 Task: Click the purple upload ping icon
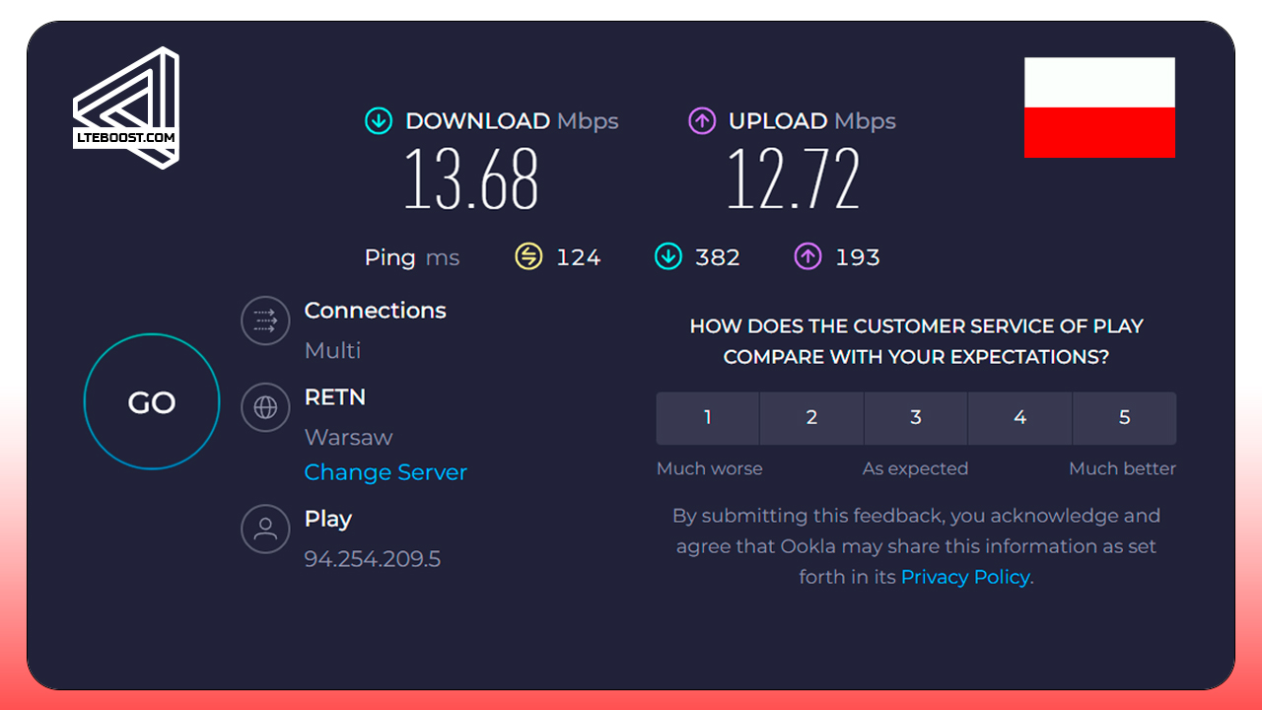[807, 257]
